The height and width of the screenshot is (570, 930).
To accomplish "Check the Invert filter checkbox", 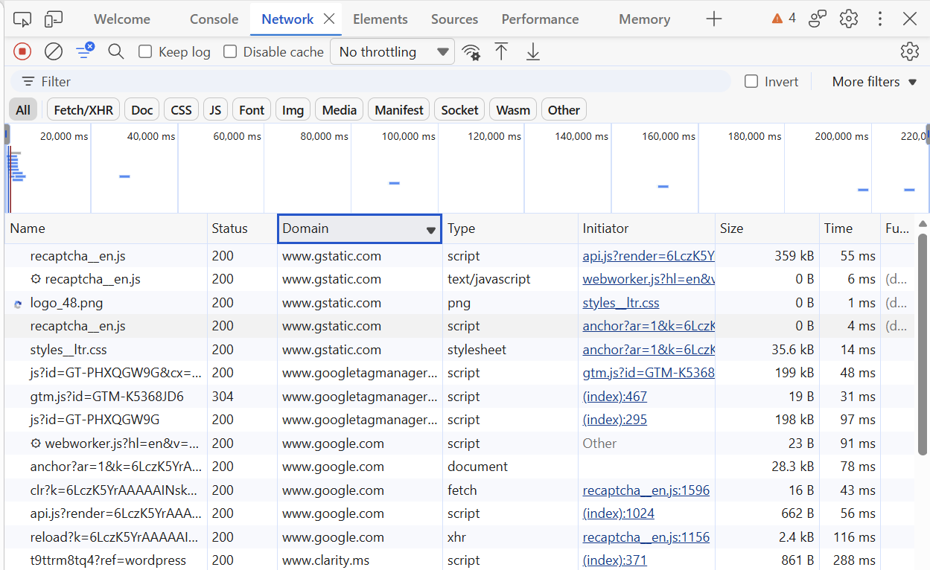I will tap(751, 81).
